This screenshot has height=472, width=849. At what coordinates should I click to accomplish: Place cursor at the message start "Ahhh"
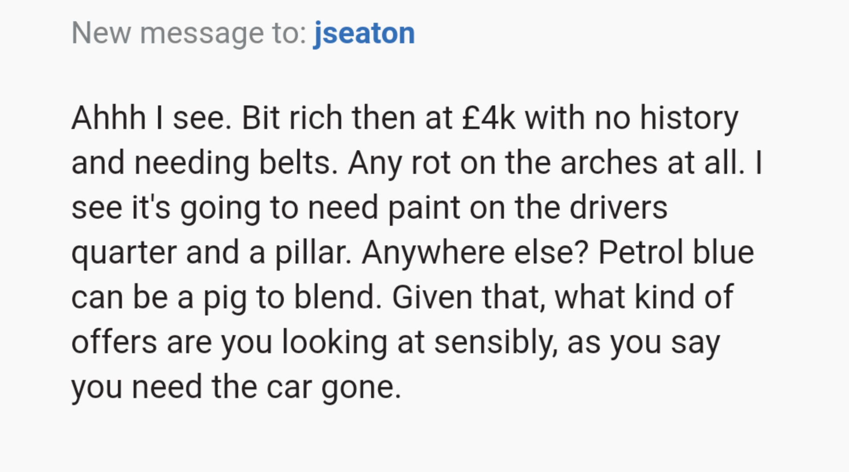[x=108, y=118]
